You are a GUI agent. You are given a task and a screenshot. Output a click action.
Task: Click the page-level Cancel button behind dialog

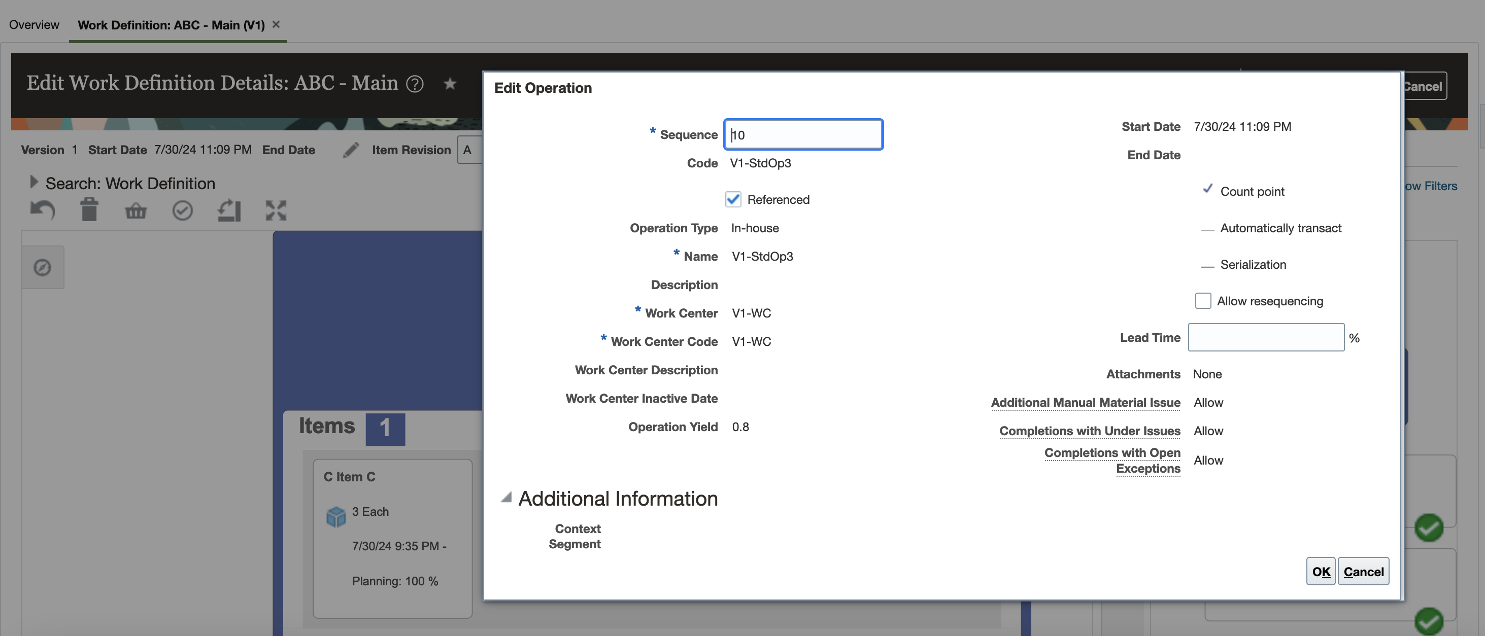pos(1425,86)
